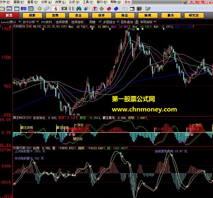
Task: Activate the context help cursor icon
Action: [x=148, y=9]
